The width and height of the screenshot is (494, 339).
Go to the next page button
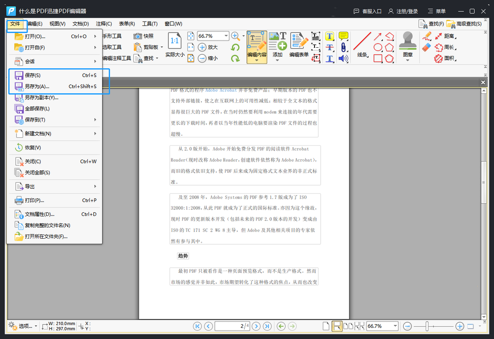pyautogui.click(x=256, y=326)
